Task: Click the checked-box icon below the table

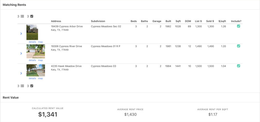Action: [32, 86]
